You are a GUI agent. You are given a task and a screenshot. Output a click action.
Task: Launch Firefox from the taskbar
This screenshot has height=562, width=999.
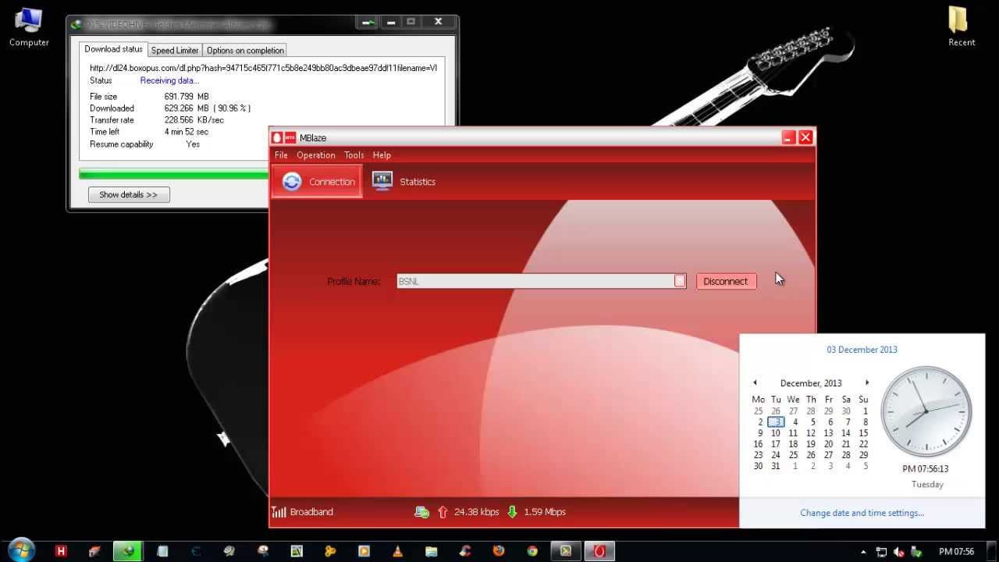[499, 551]
